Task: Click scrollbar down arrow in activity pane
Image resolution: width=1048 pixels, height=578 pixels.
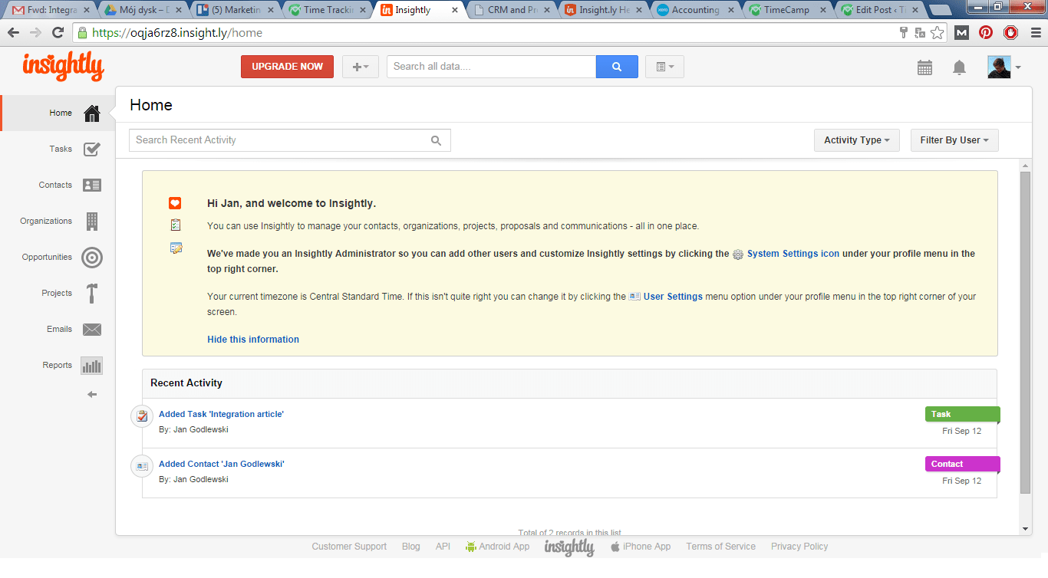Action: pos(1026,529)
